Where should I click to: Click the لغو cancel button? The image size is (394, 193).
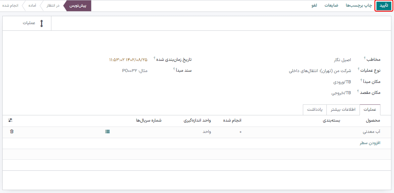point(314,6)
